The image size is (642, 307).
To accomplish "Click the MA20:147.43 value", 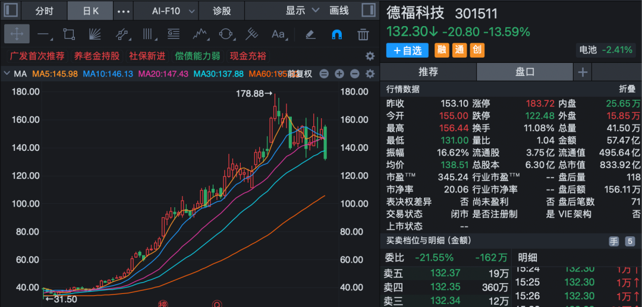I will [163, 74].
